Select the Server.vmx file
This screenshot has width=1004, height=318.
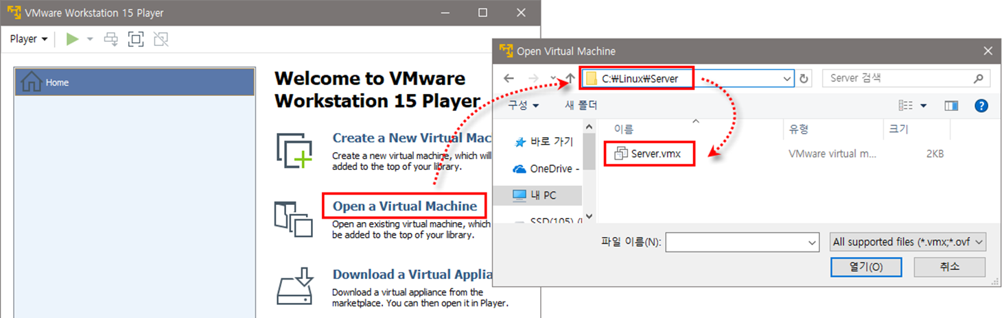(x=655, y=154)
